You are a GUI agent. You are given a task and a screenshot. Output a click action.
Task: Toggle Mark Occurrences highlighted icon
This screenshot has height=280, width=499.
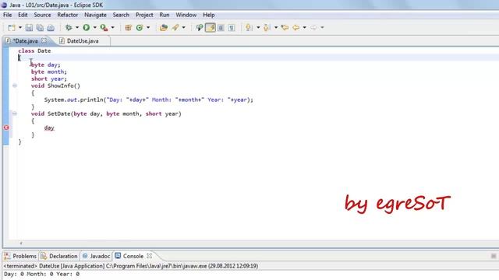(x=211, y=28)
